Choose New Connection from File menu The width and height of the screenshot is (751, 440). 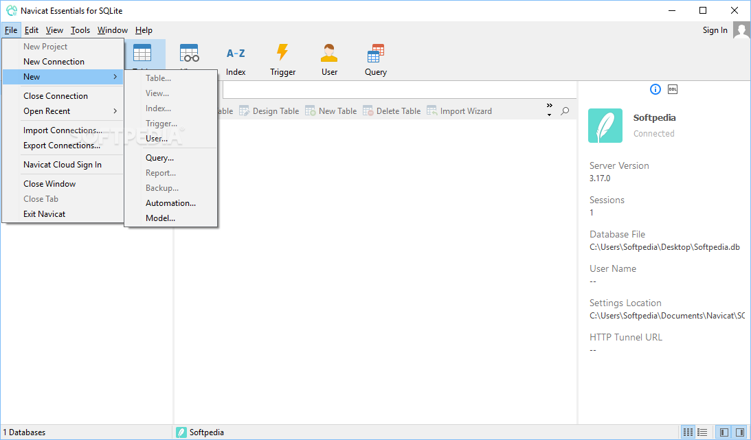coord(63,62)
